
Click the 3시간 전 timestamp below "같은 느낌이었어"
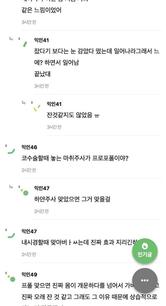point(29,22)
